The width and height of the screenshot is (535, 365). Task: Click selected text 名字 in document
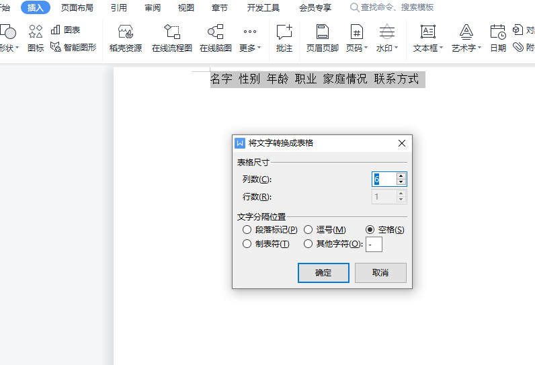point(221,79)
